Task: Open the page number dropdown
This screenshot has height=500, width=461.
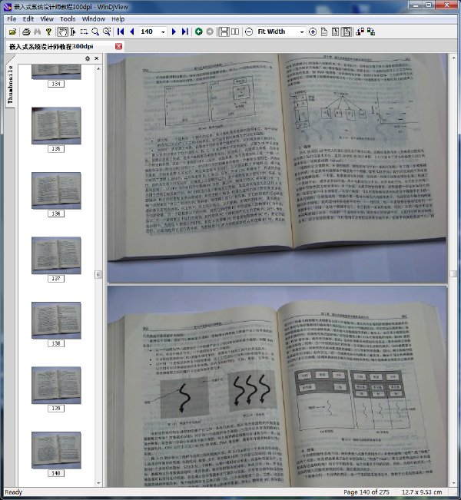Action: 163,32
